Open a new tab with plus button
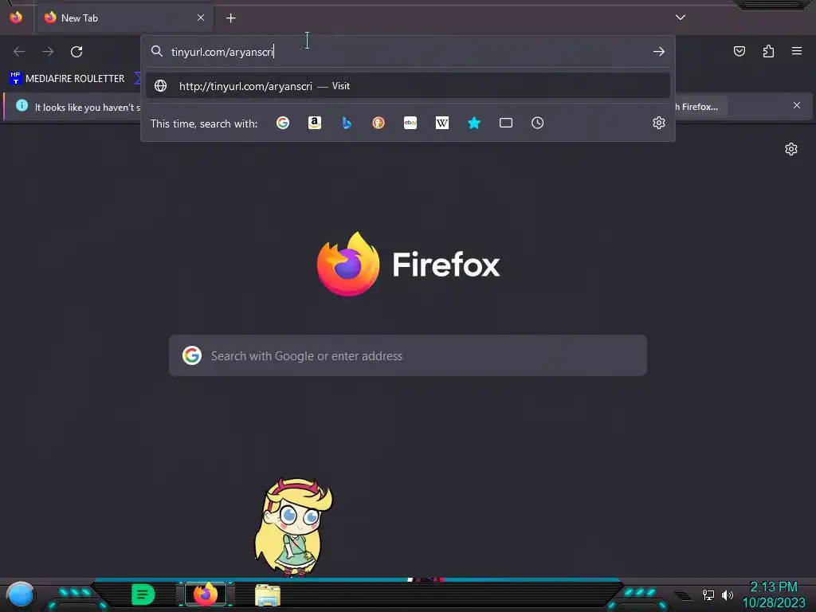Image resolution: width=816 pixels, height=612 pixels. 230,18
